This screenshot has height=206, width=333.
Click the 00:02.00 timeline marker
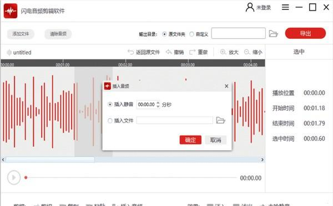(125, 64)
